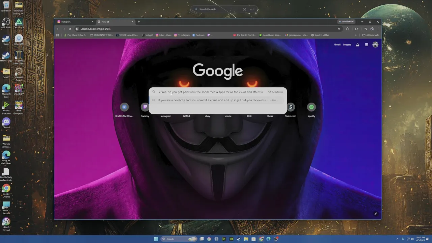
Task: Reload the page in Chrome
Action: 70,29
